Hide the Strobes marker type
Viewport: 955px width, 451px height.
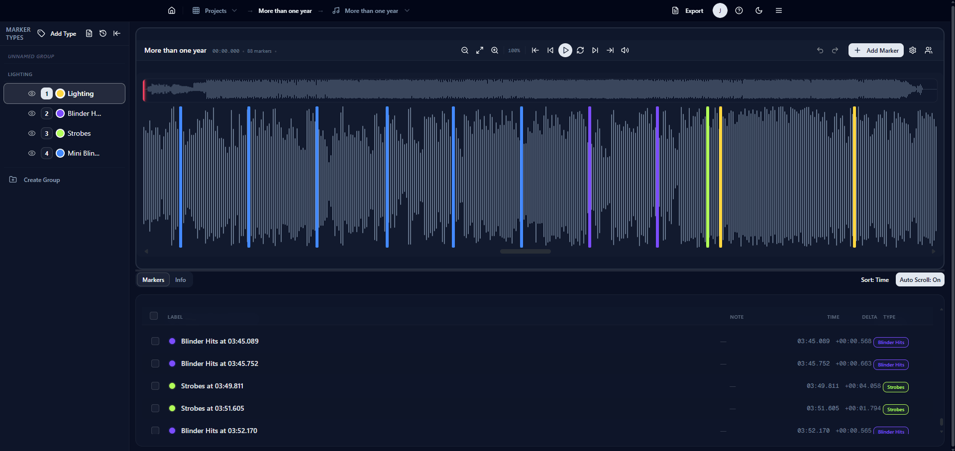click(32, 133)
